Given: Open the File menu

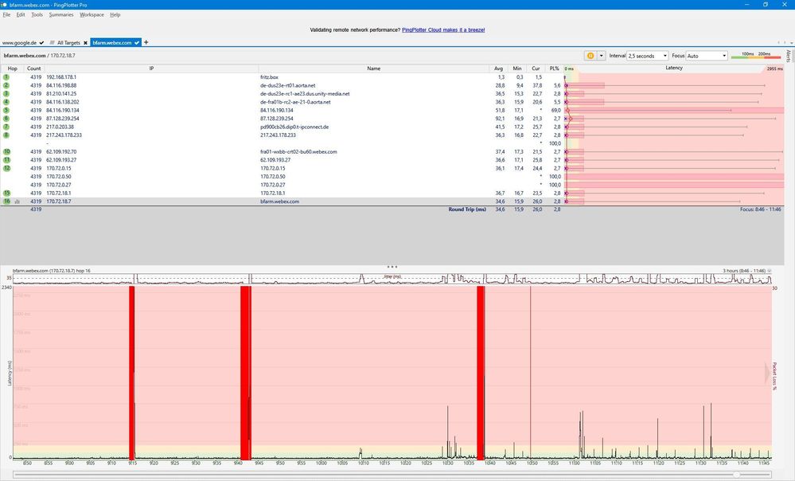Looking at the screenshot, I should [x=6, y=14].
